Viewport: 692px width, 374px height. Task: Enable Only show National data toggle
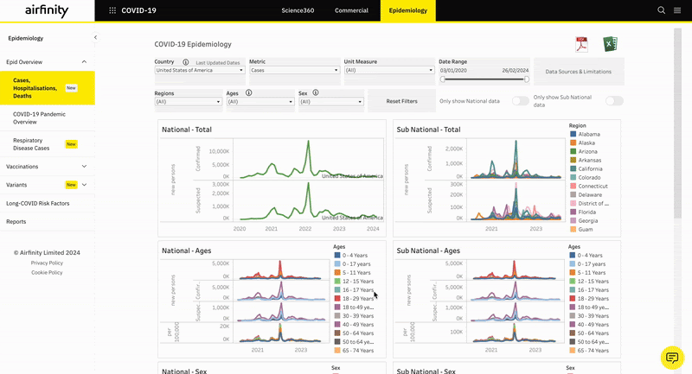tap(520, 101)
